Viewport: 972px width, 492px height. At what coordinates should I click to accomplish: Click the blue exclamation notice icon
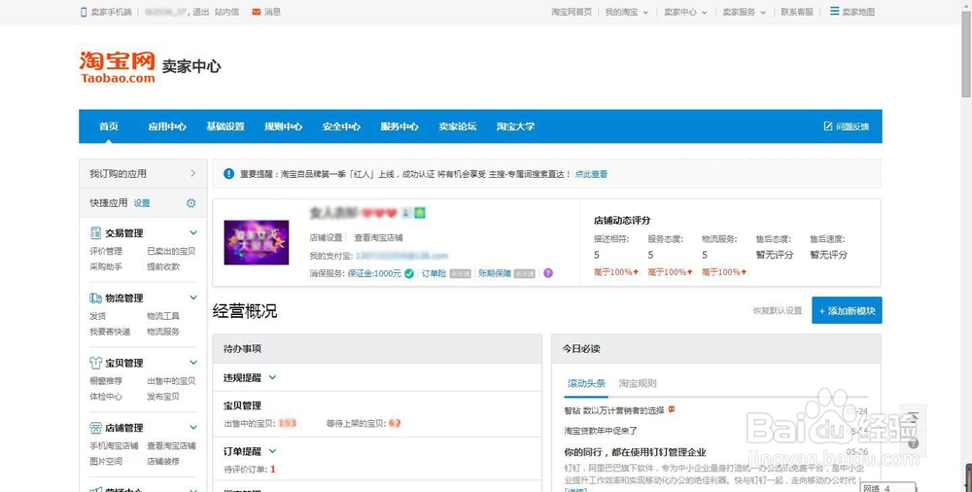228,174
